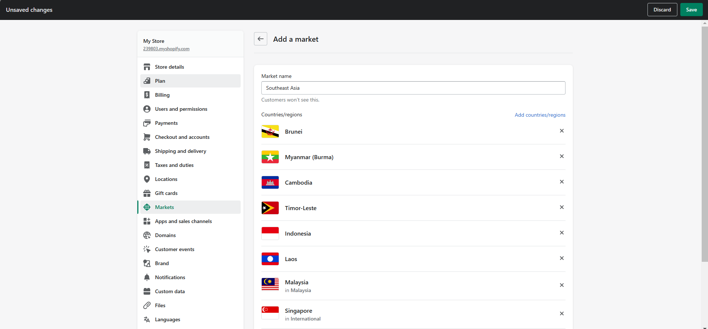Go to Notifications settings
Viewport: 708px width, 329px height.
coord(190,277)
